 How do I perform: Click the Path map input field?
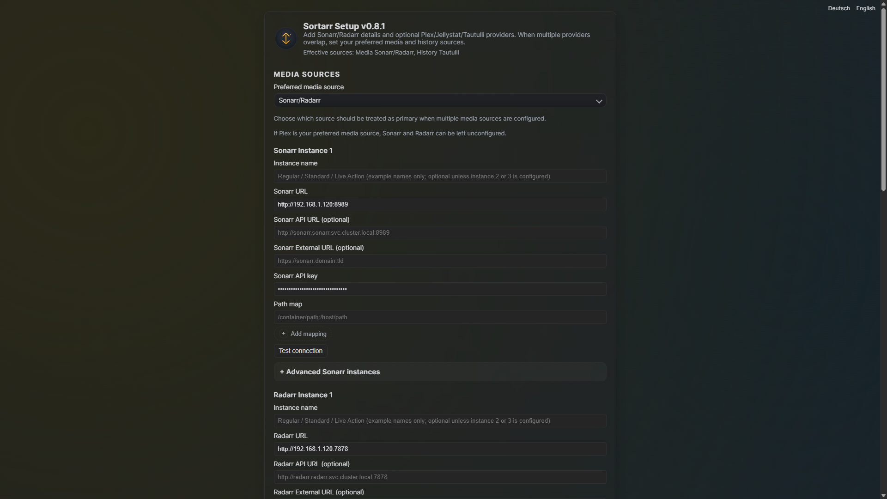tap(440, 317)
